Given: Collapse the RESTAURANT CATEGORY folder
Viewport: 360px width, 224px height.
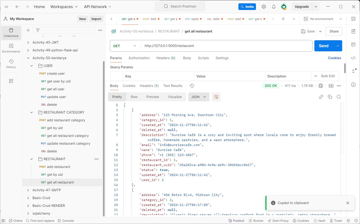Looking at the screenshot, I should (31, 112).
